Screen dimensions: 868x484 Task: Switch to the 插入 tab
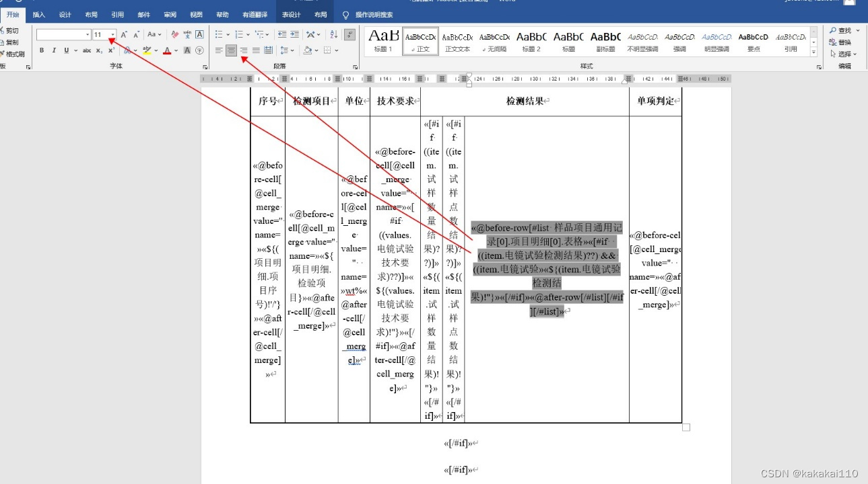[39, 14]
